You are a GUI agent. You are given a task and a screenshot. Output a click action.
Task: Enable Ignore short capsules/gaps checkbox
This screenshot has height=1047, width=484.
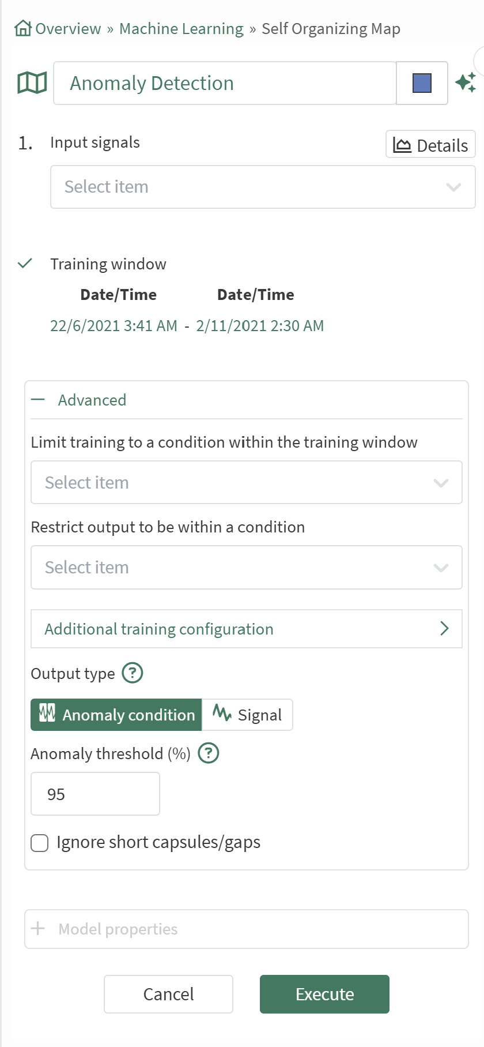40,843
